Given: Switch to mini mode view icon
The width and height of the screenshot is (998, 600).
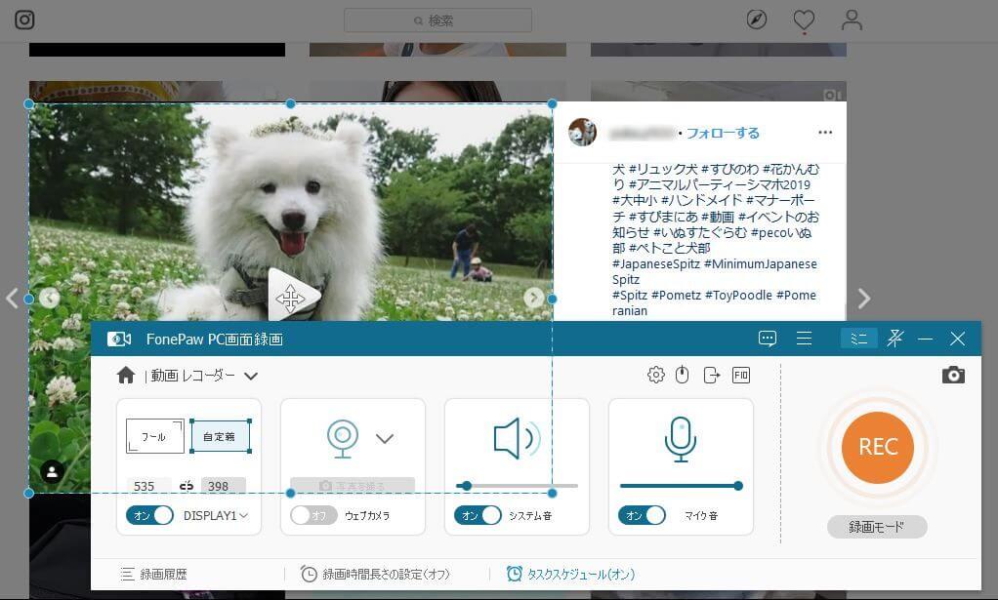Looking at the screenshot, I should [858, 339].
